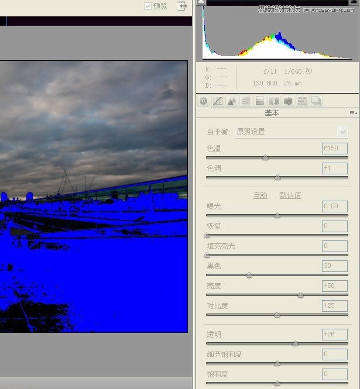360x389 pixels.
Task: Click the 默认值 default link
Action: point(290,195)
